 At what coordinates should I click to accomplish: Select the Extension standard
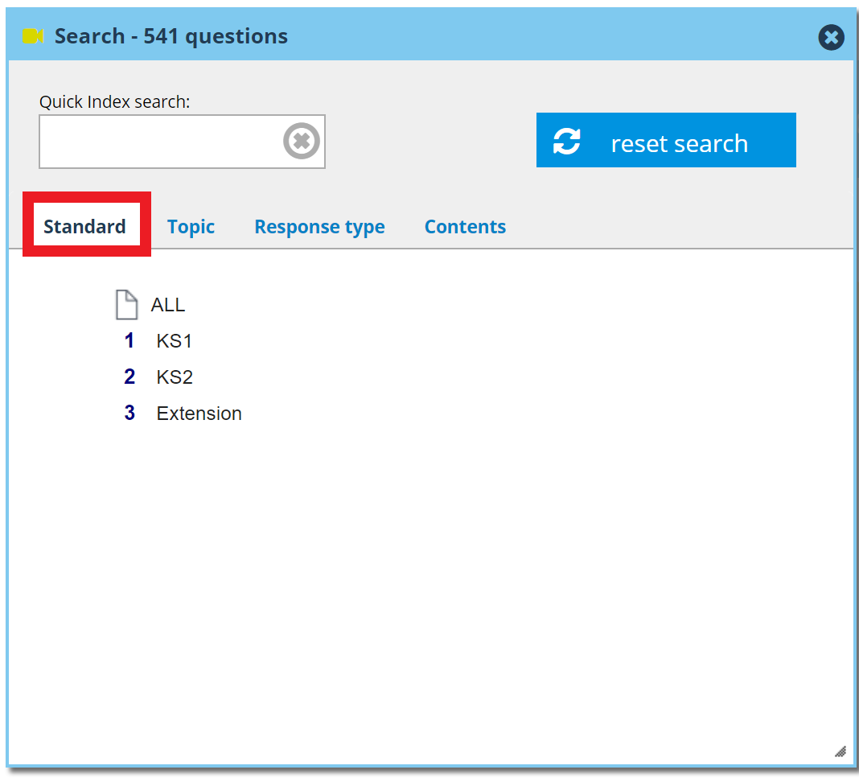pos(199,414)
